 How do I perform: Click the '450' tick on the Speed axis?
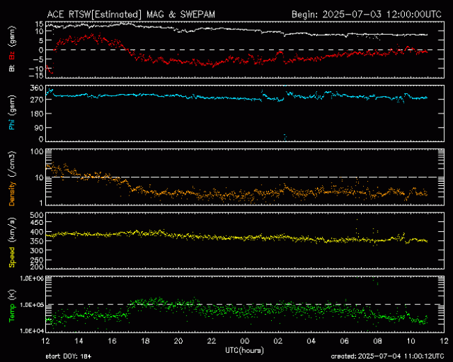pyautogui.click(x=37, y=223)
